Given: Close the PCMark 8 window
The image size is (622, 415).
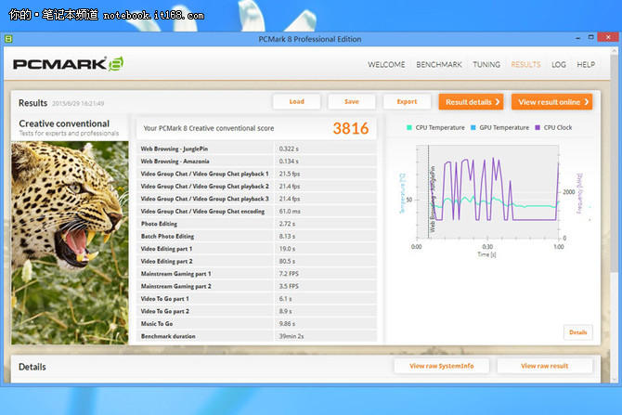Looking at the screenshot, I should tap(608, 37).
